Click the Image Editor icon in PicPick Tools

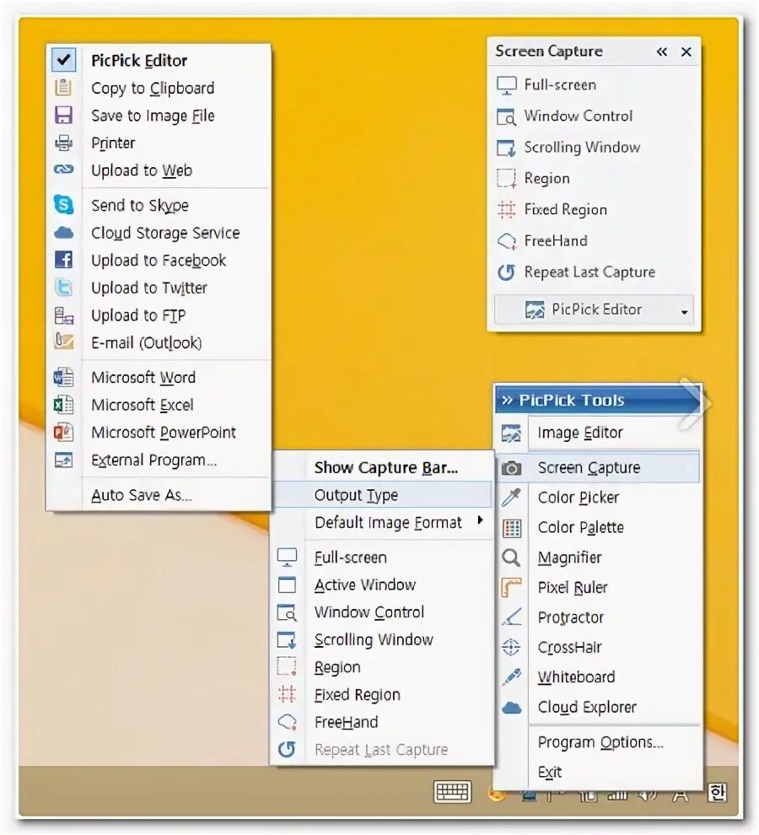(x=511, y=433)
